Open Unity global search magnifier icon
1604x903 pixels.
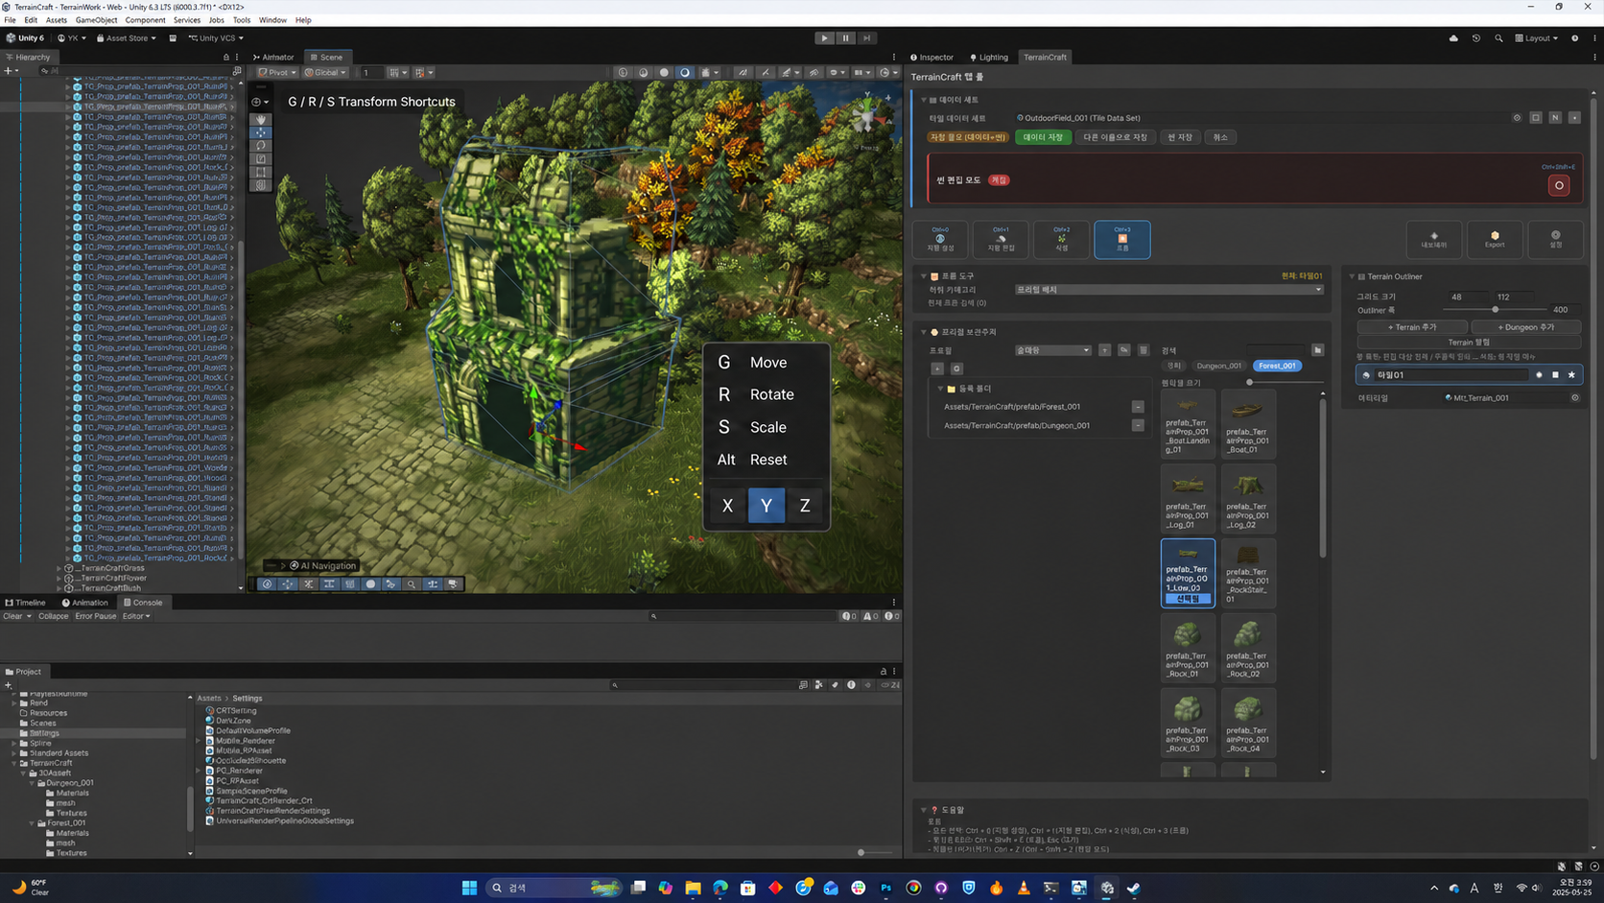[x=1498, y=38]
